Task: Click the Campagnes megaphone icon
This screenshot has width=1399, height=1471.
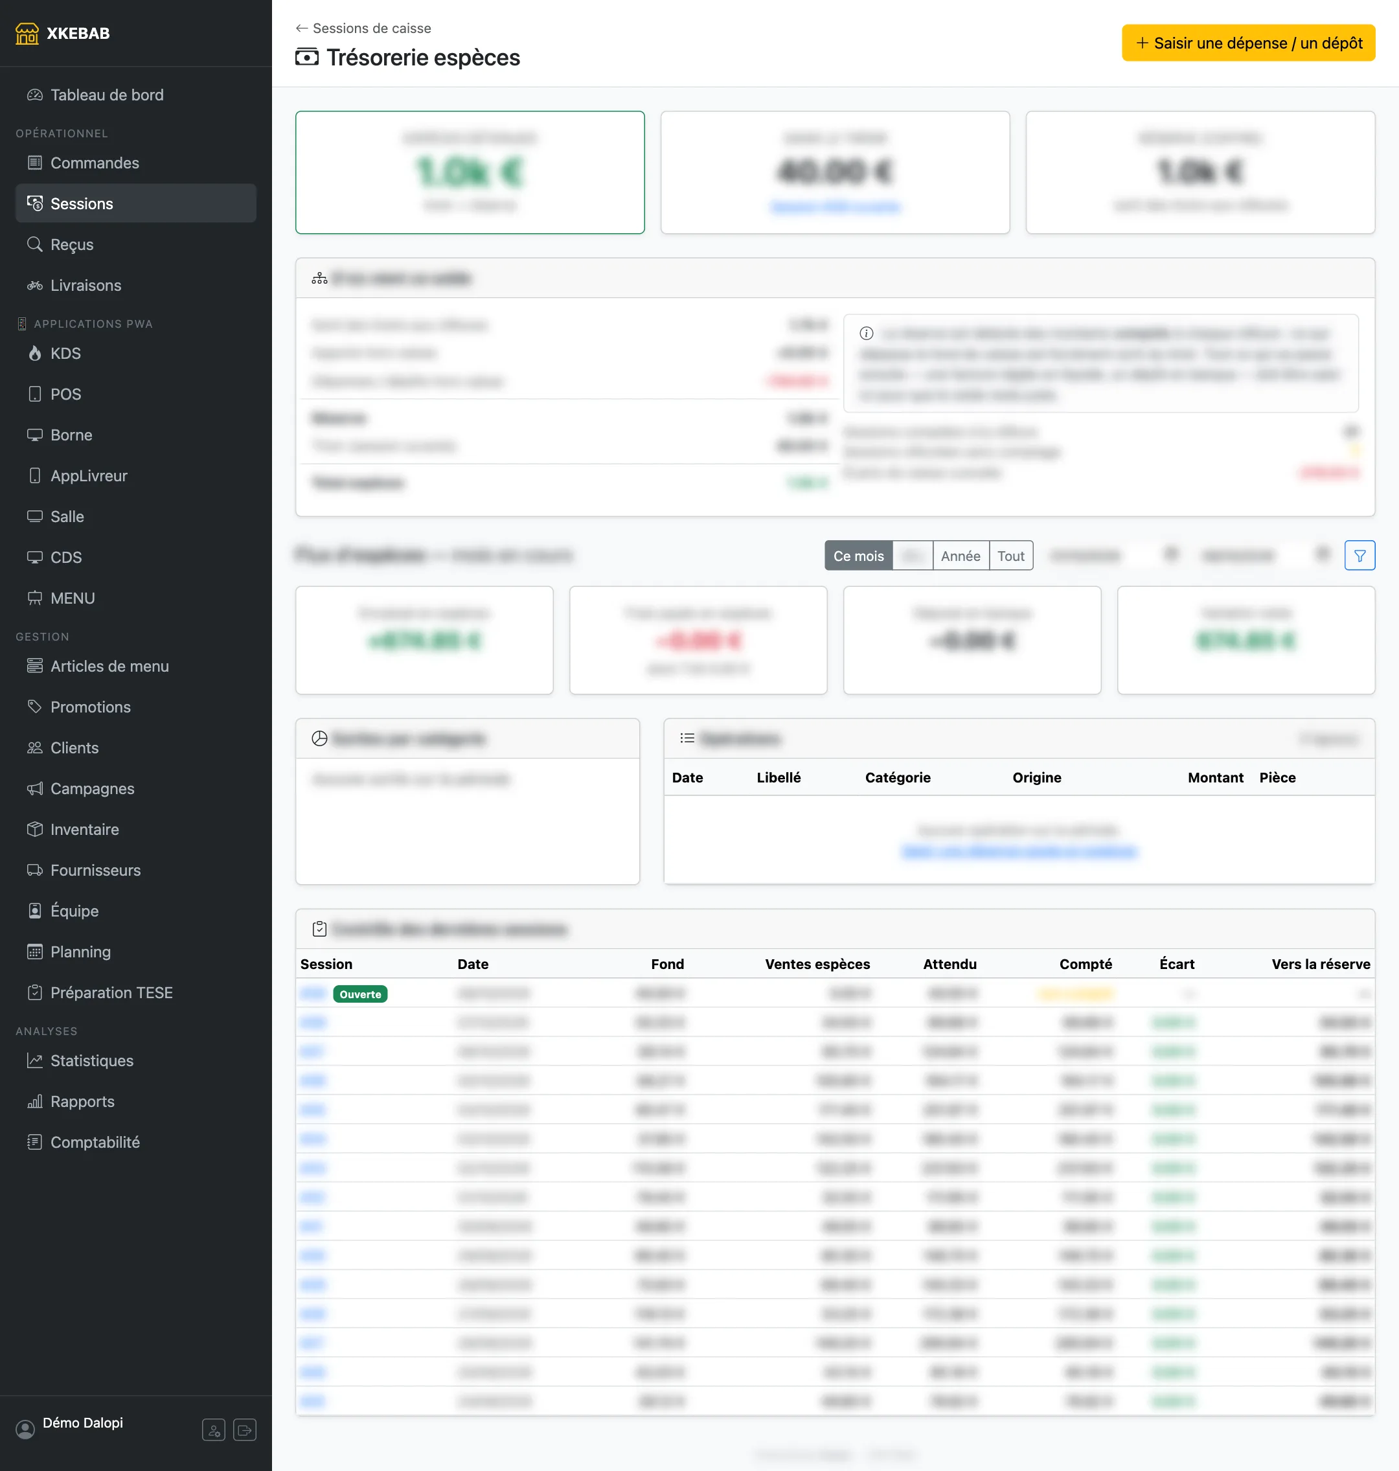Action: point(34,788)
